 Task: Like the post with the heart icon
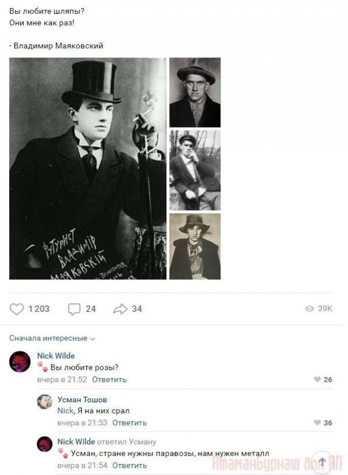(x=17, y=309)
